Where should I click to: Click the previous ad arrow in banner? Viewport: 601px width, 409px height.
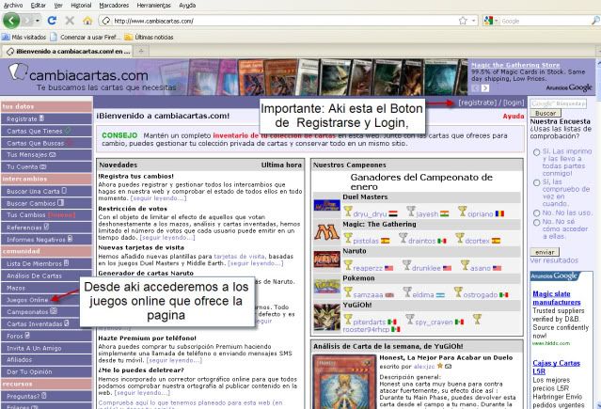tap(475, 88)
